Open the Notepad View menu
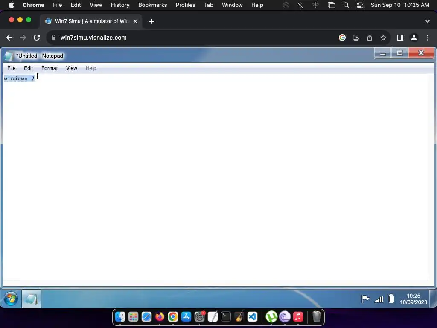Viewport: 437px width, 328px height. click(x=72, y=68)
